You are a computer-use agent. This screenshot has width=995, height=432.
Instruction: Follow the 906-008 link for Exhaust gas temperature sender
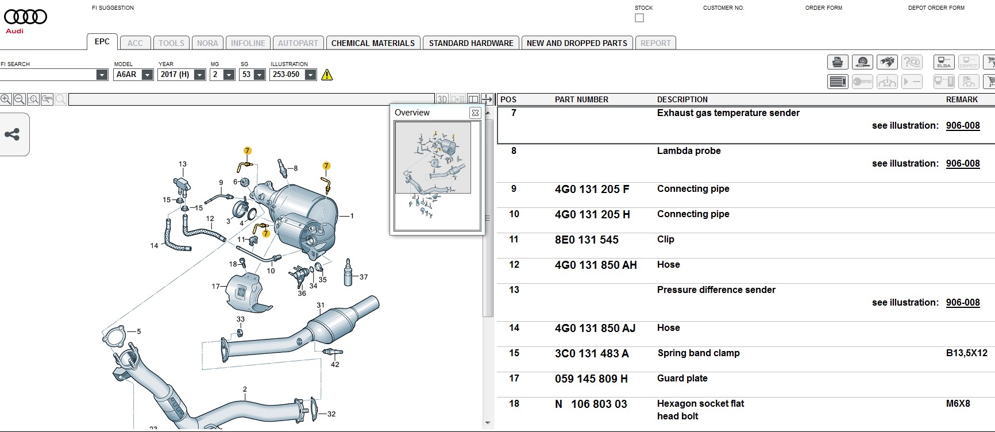963,126
